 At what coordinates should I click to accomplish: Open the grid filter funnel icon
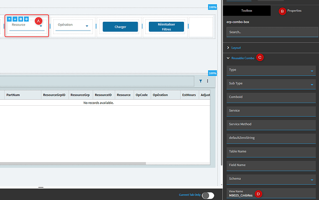201,81
